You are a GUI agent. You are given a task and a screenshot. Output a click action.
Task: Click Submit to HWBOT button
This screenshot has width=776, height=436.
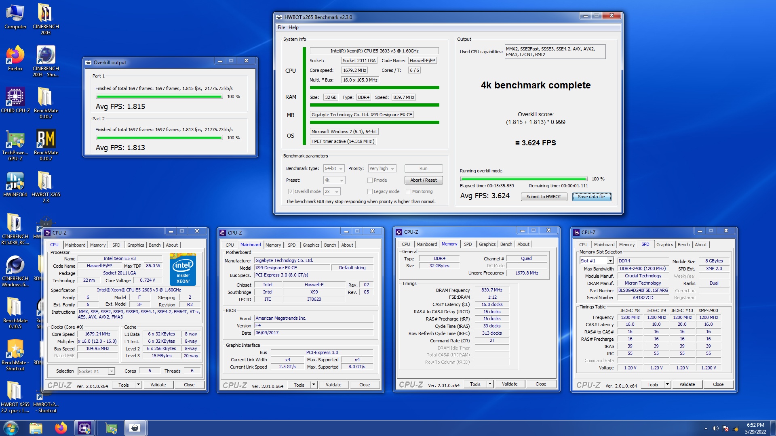click(x=544, y=197)
